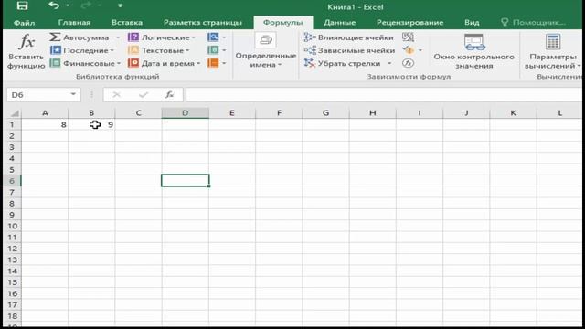Click the Tell Me lightbulb (Помощник)
585x329 pixels.
point(505,22)
